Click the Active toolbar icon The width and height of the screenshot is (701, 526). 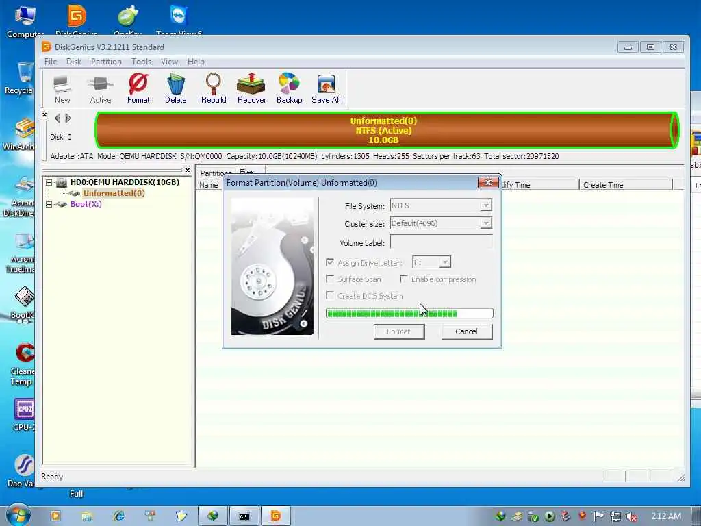click(101, 89)
